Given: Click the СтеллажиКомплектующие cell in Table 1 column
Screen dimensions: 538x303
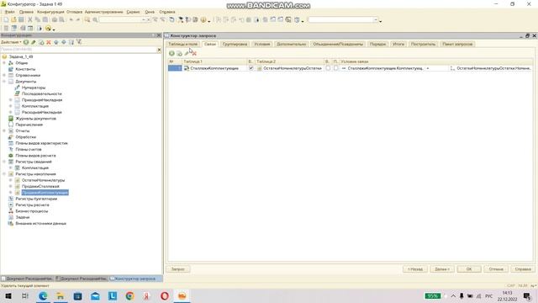Looking at the screenshot, I should point(215,68).
